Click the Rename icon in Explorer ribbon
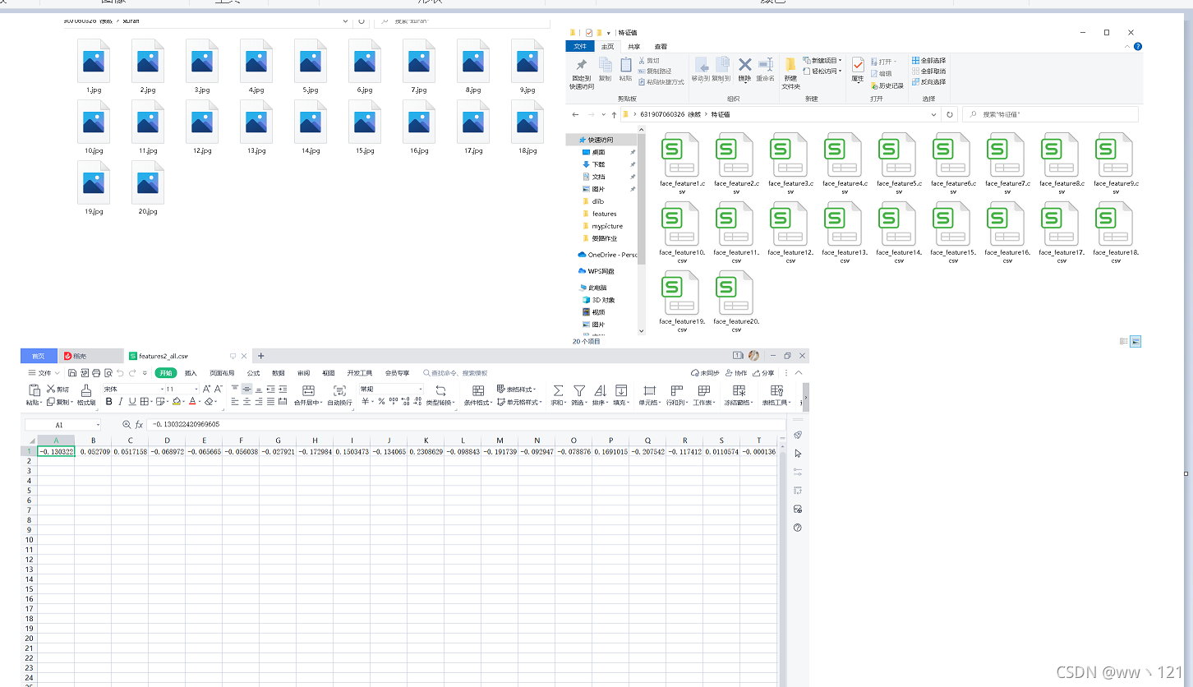Viewport: 1193px width, 687px height. tap(766, 65)
